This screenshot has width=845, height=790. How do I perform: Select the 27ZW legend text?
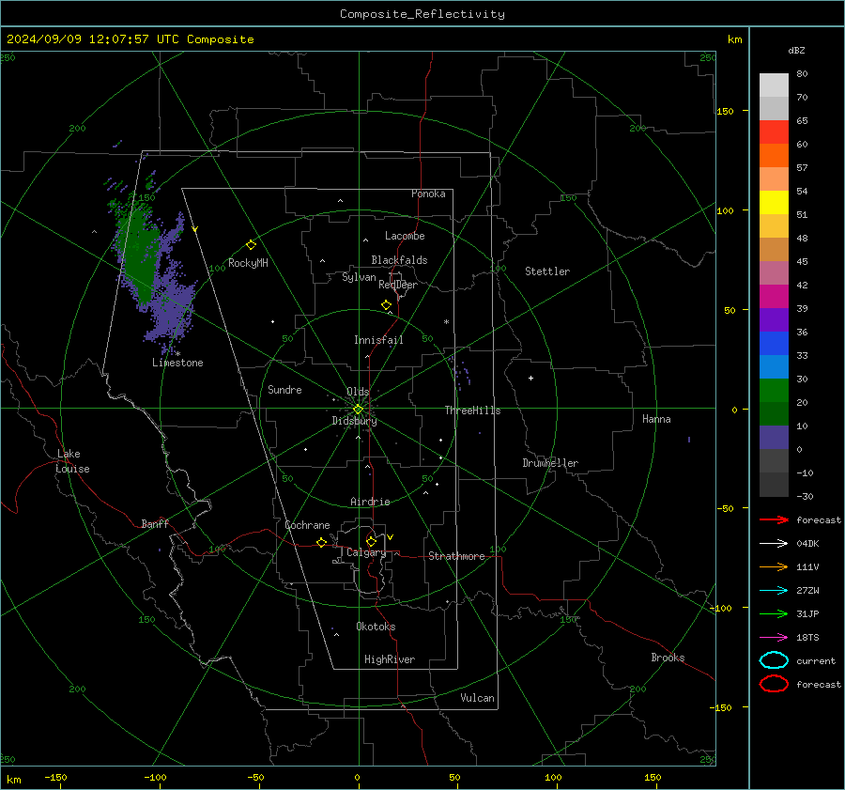click(807, 591)
